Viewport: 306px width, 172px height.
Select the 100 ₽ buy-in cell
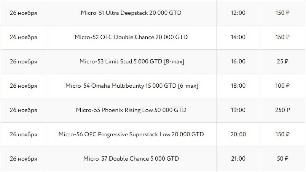pos(282,86)
